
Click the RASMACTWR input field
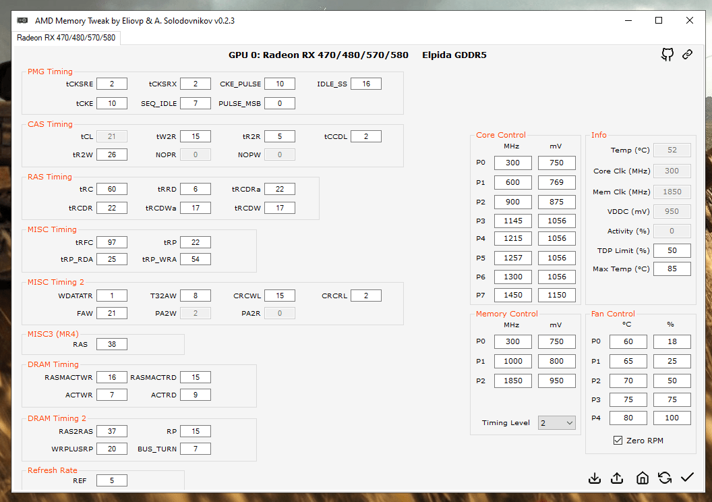112,378
